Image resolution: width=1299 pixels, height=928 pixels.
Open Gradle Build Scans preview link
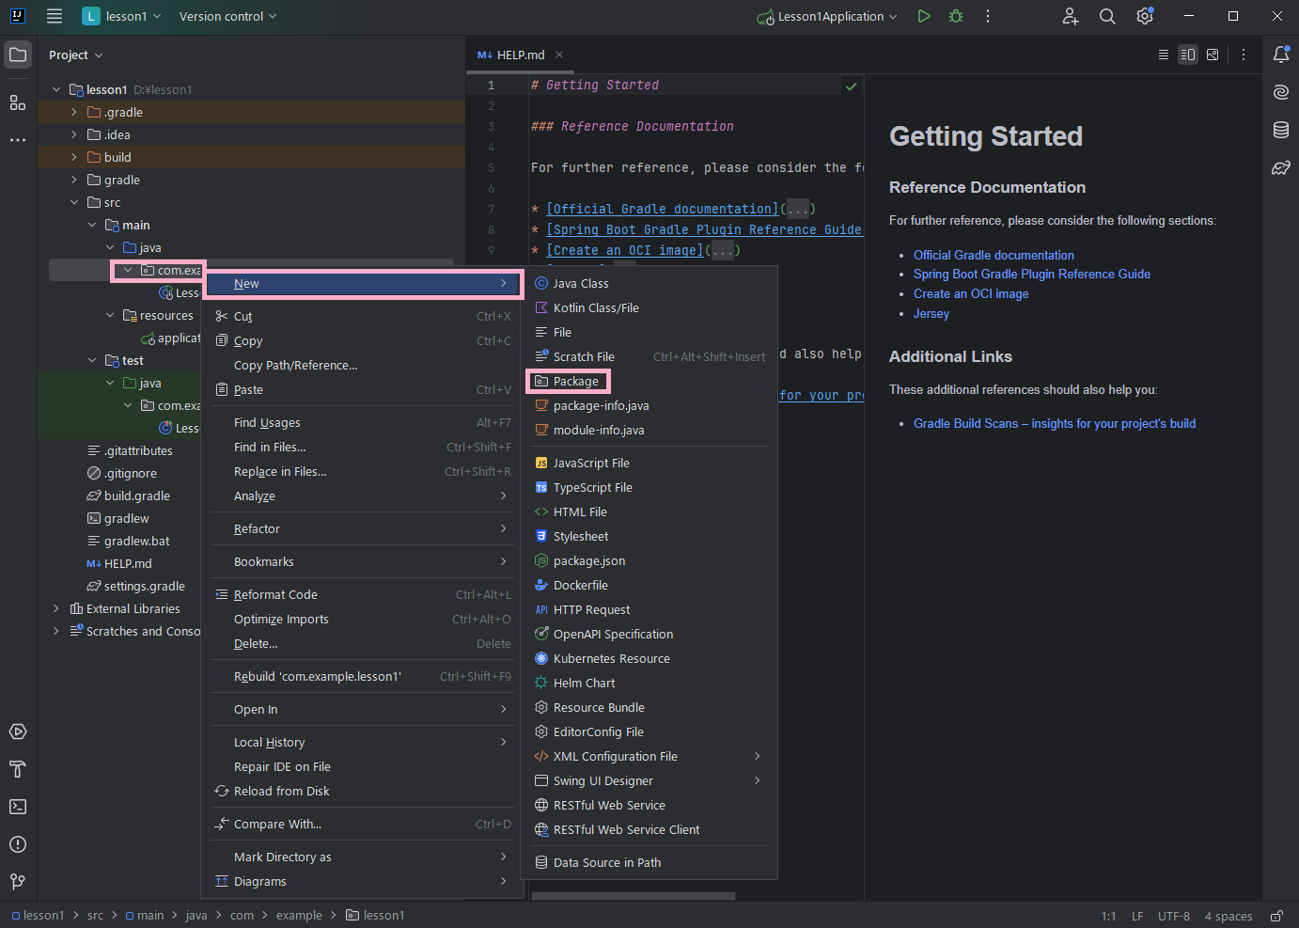[x=1055, y=423]
